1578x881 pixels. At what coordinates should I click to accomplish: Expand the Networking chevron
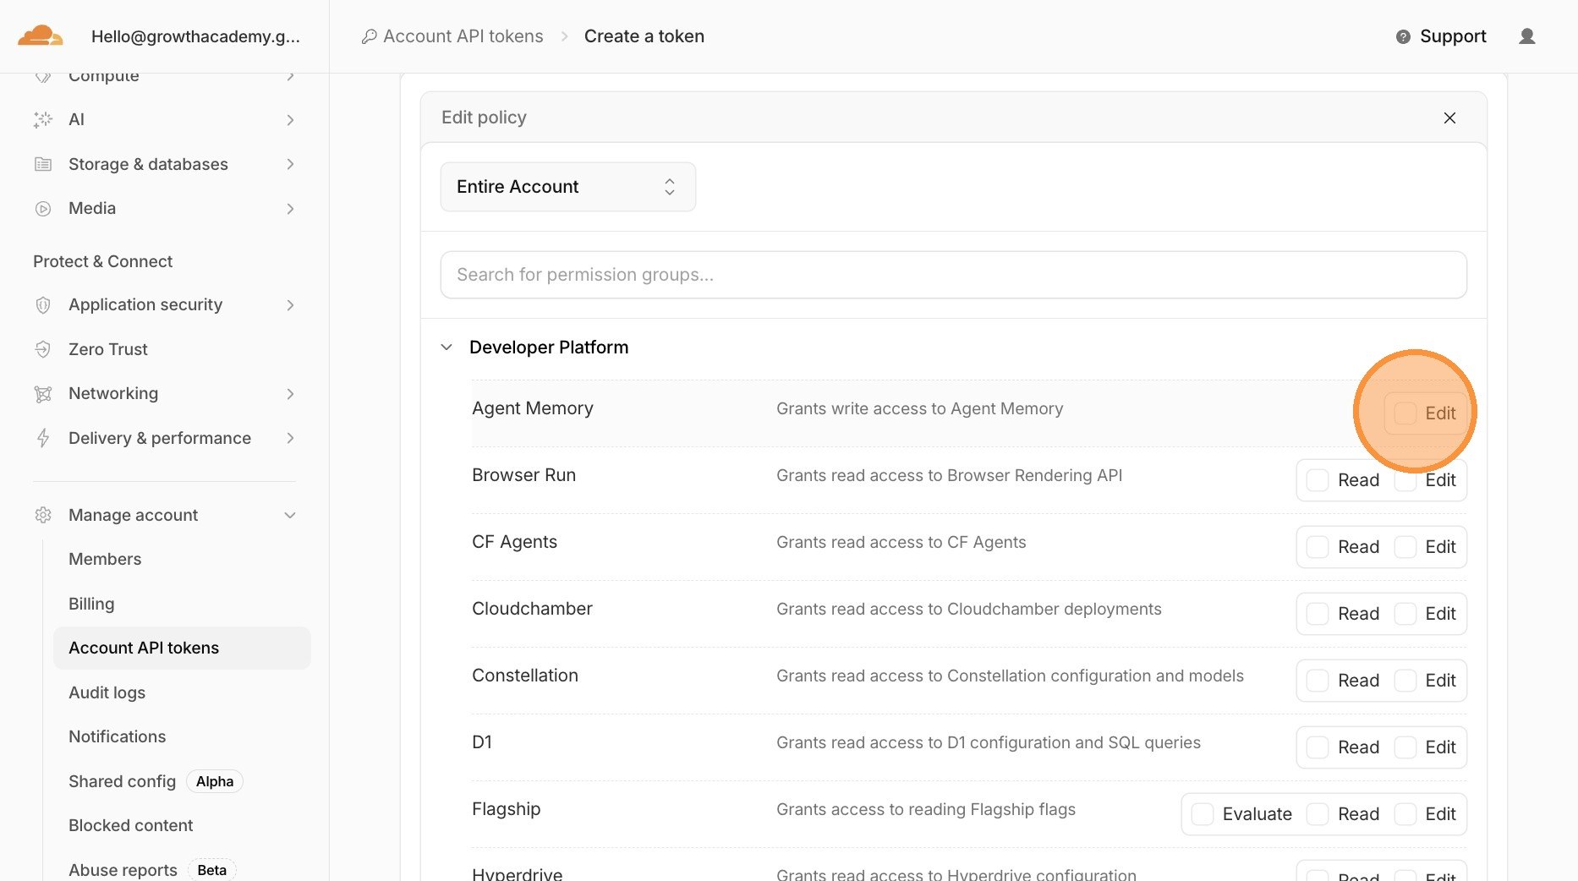click(x=290, y=394)
